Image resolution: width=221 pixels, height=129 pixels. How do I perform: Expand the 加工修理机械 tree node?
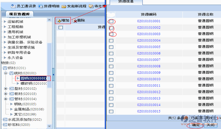pyautogui.click(x=5, y=37)
